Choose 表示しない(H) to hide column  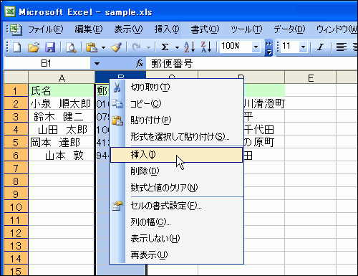176,239
